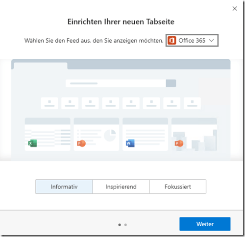
Task: Go to the second page indicator dot
Action: [x=125, y=225]
